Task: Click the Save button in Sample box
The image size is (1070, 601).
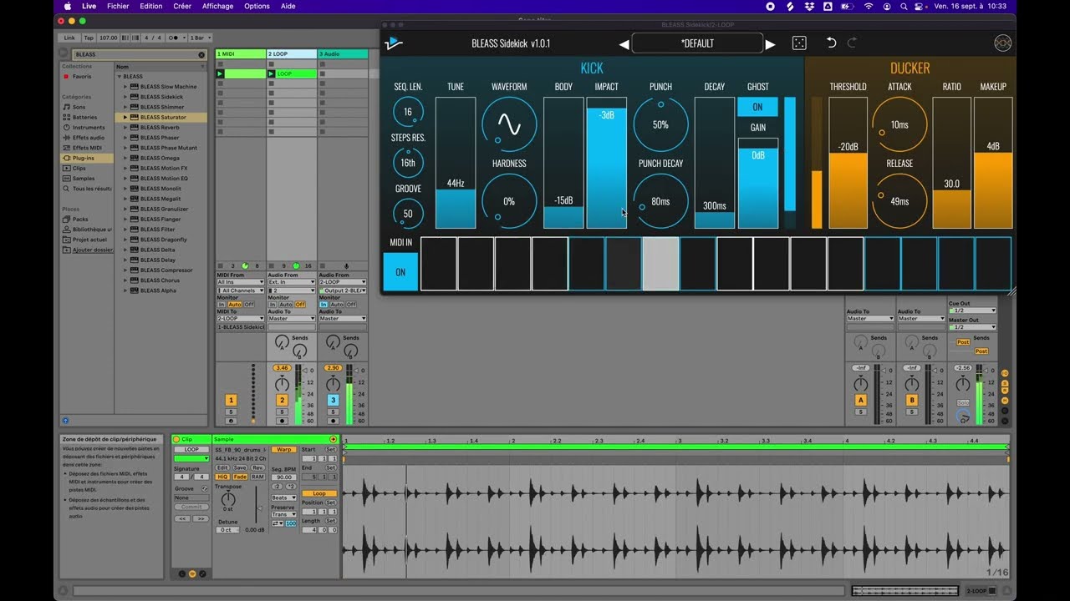Action: point(240,467)
